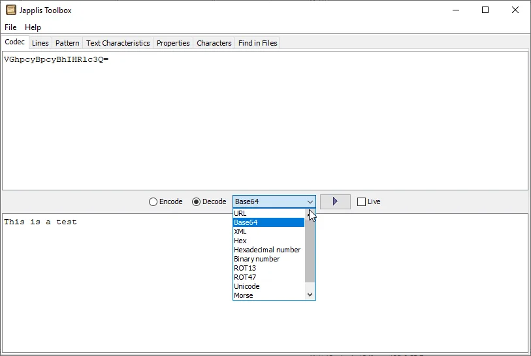Open the File menu
Screen dimensions: 531x356
pyautogui.click(x=10, y=27)
